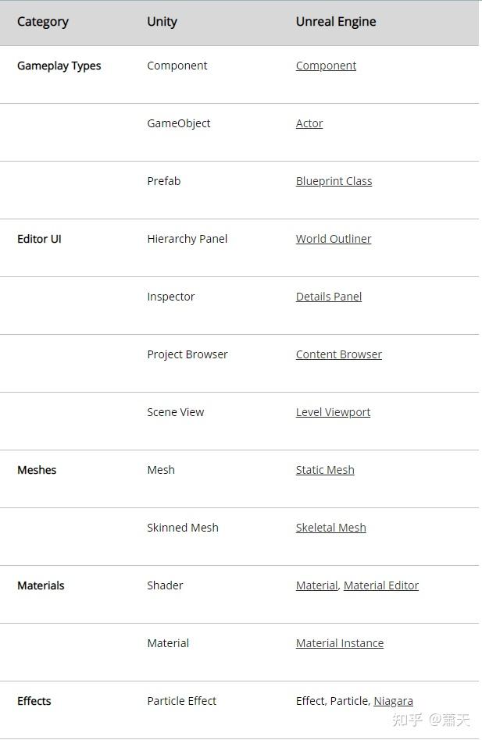Viewport: 482px width, 740px height.
Task: Click the Particle Effect cell
Action: coord(182,701)
